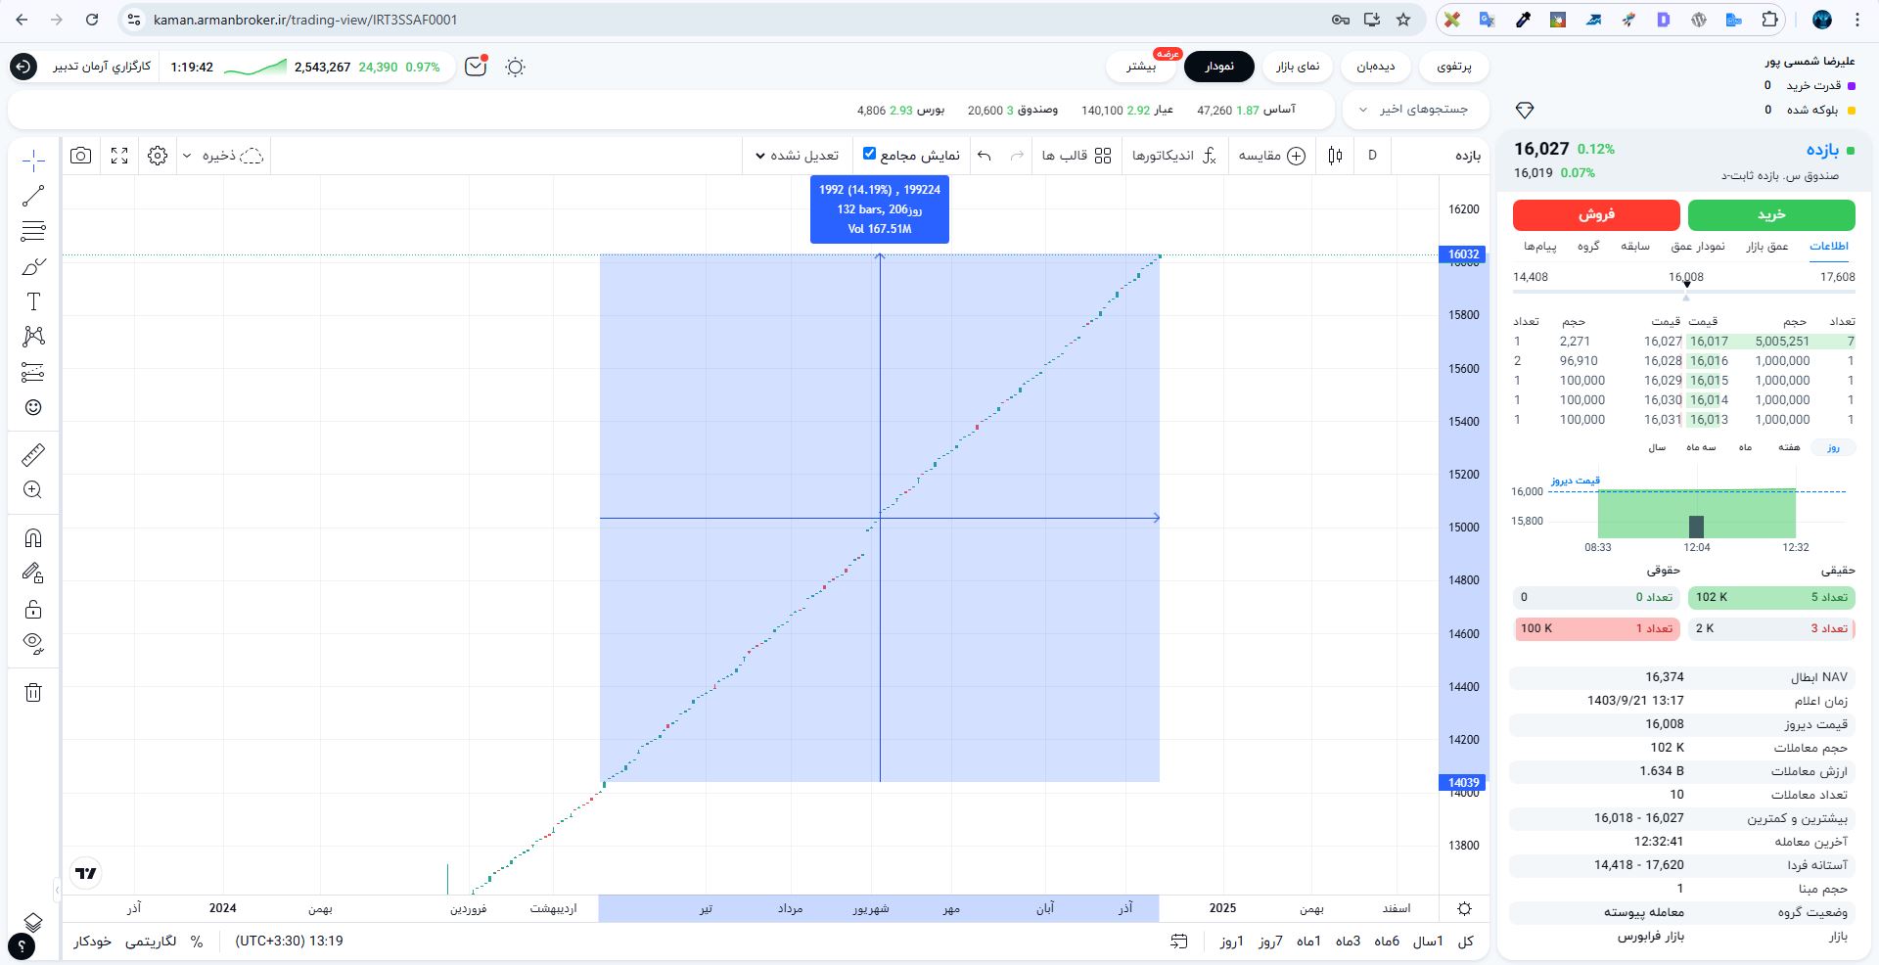1879x965 pixels.
Task: Activate the zoom-in tool
Action: pos(33,490)
